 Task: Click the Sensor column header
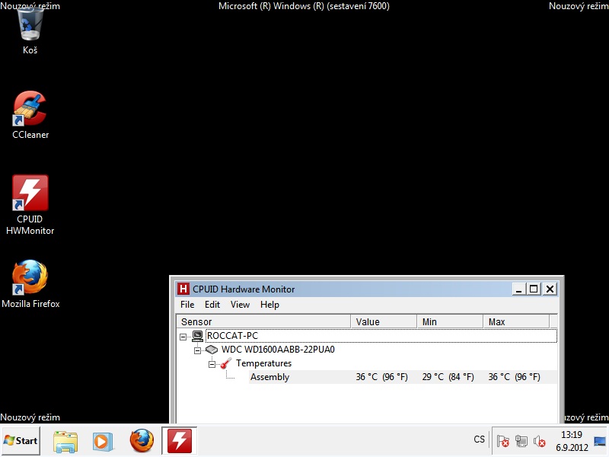pos(263,321)
